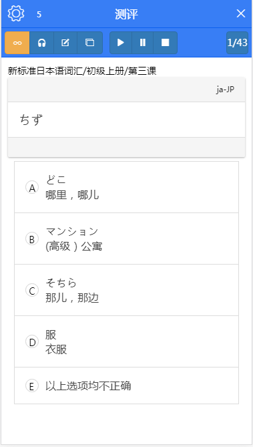
Task: Stop playback with the square button
Action: [x=166, y=43]
